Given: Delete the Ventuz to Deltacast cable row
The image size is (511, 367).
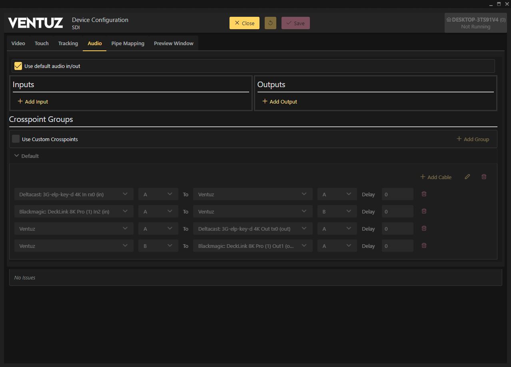Looking at the screenshot, I should (x=424, y=228).
